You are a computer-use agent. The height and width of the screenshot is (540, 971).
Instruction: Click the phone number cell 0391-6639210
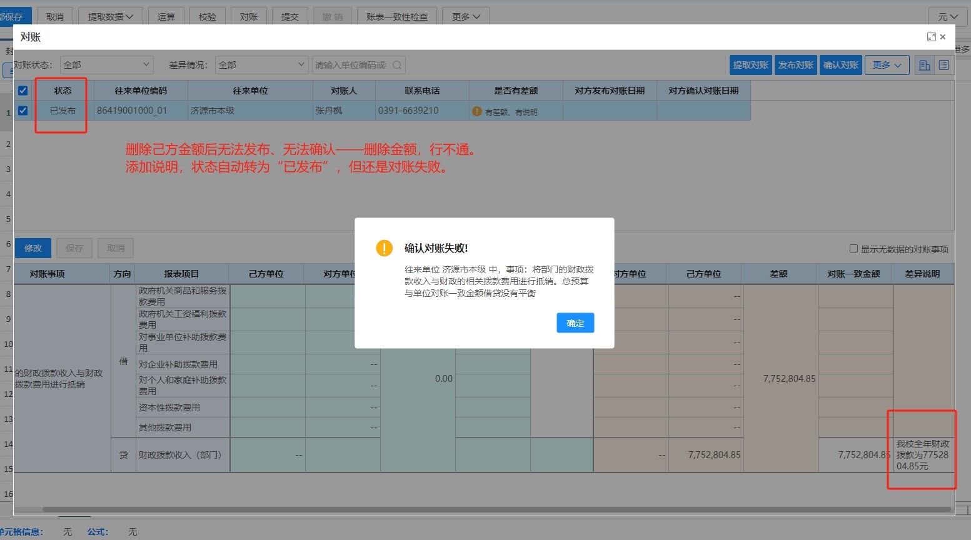(x=422, y=111)
